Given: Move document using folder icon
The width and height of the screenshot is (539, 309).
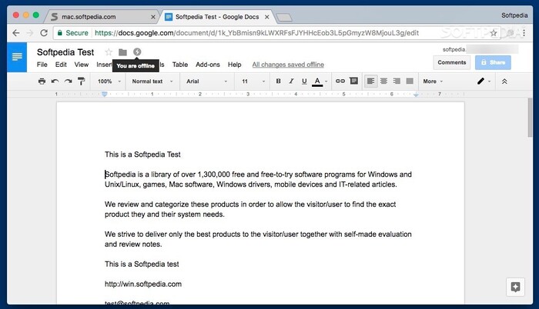Looking at the screenshot, I should [x=122, y=52].
